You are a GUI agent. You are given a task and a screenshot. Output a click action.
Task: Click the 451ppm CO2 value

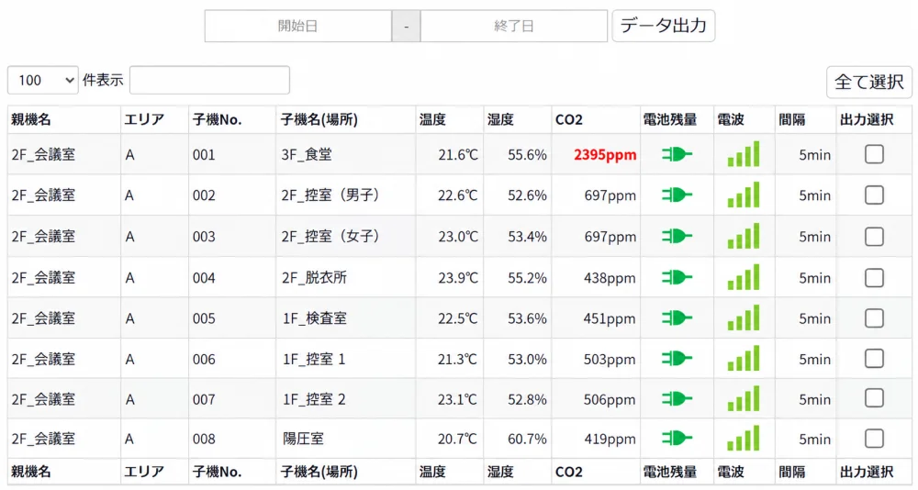click(x=610, y=318)
